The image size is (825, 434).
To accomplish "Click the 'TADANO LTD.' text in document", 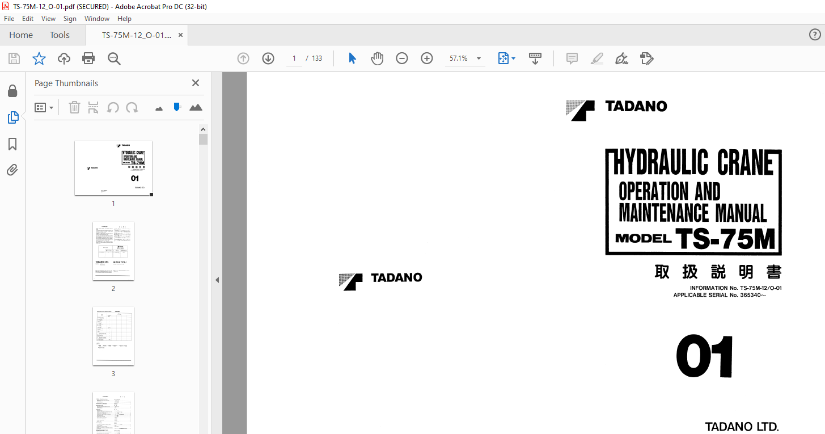I will coord(742,427).
